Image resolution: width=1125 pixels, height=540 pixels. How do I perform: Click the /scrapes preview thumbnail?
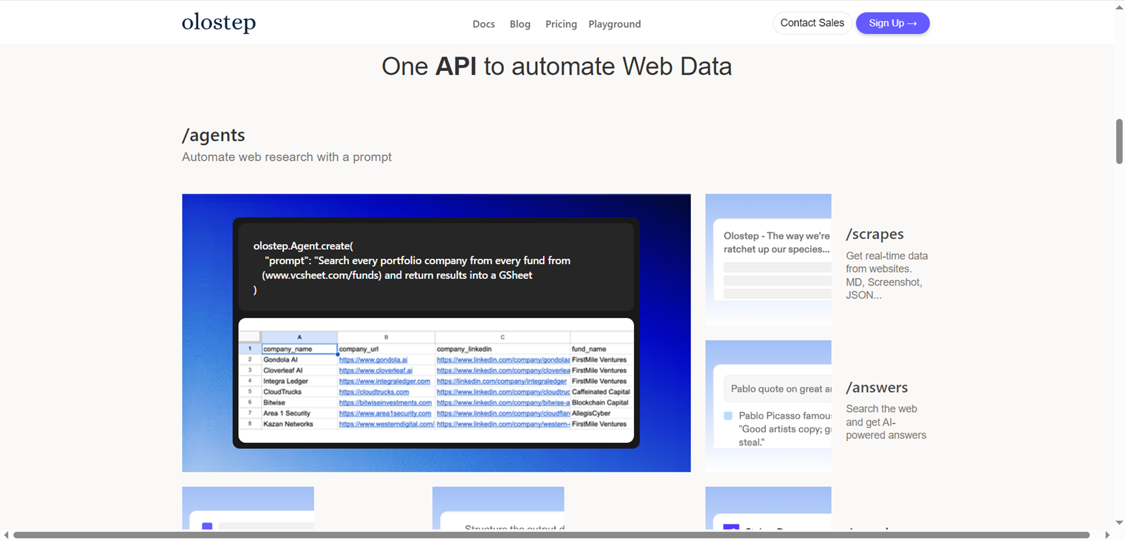tap(768, 260)
